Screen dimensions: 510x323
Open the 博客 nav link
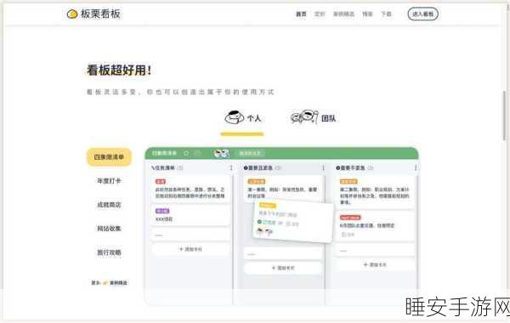tap(367, 14)
